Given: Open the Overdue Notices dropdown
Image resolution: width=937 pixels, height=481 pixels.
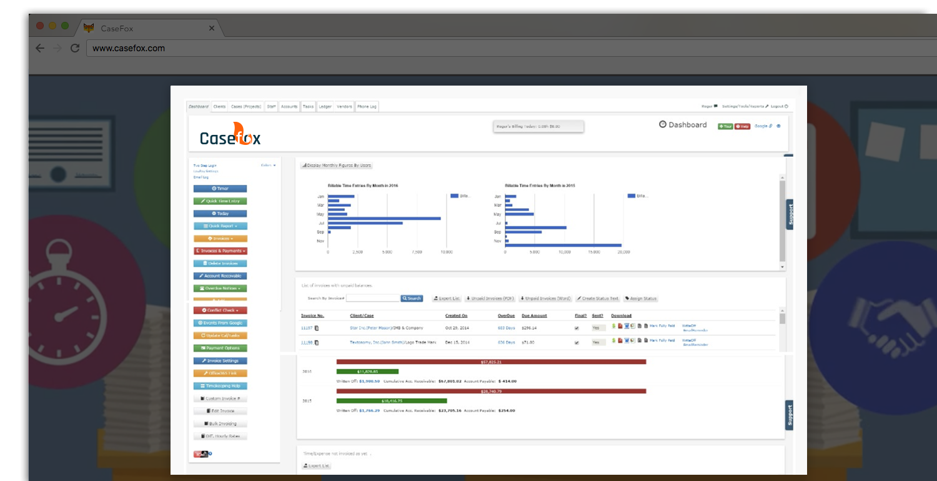Looking at the screenshot, I should click(x=220, y=288).
